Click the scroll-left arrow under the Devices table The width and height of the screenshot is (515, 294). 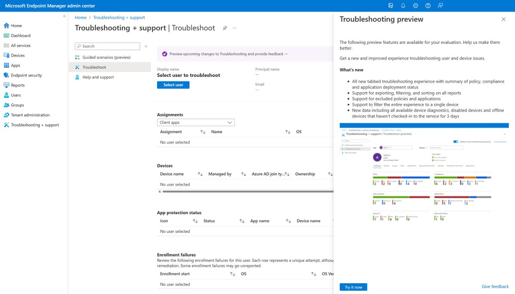(160, 191)
